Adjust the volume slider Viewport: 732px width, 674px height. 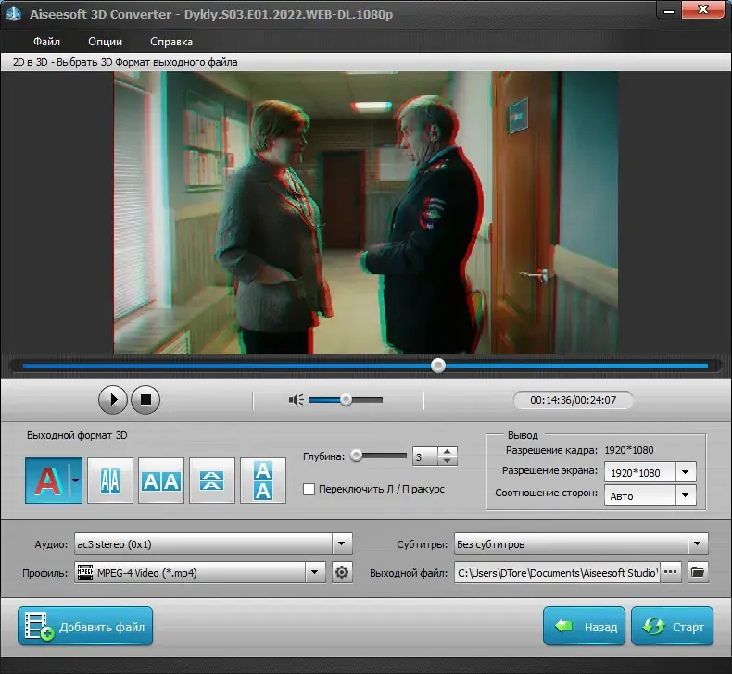click(346, 400)
